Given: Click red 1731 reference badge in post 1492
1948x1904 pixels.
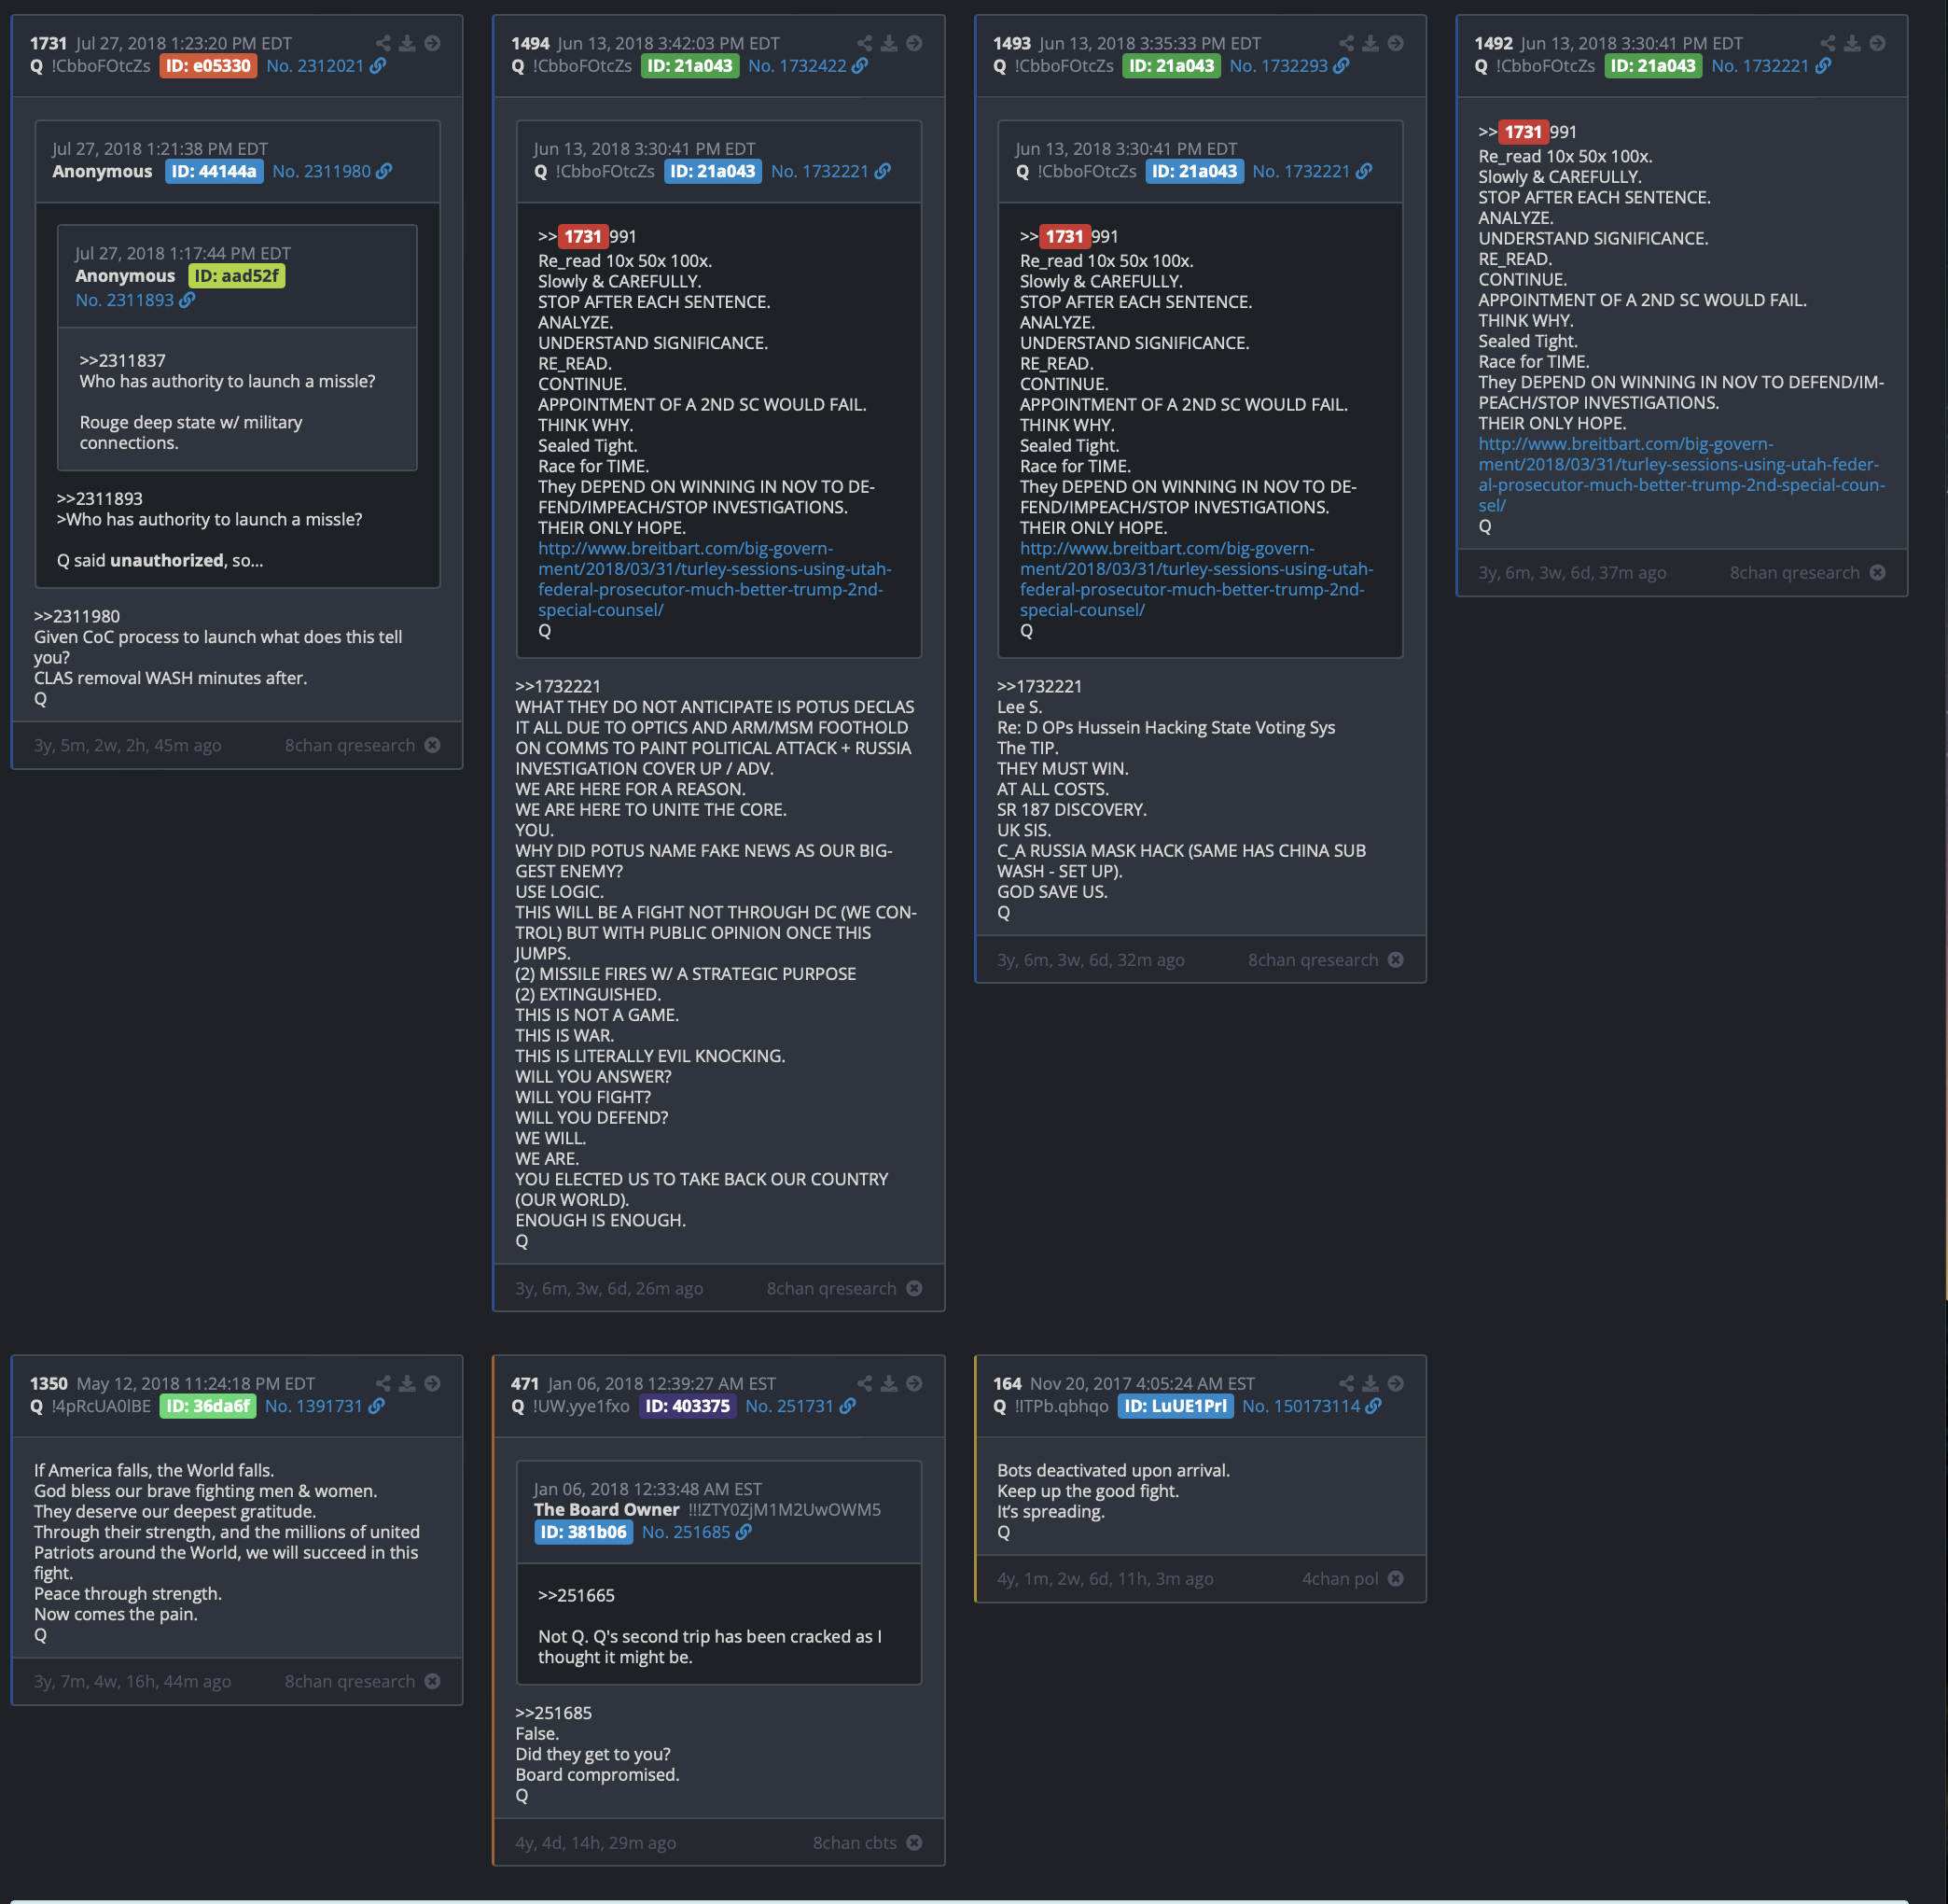Looking at the screenshot, I should [x=1524, y=132].
